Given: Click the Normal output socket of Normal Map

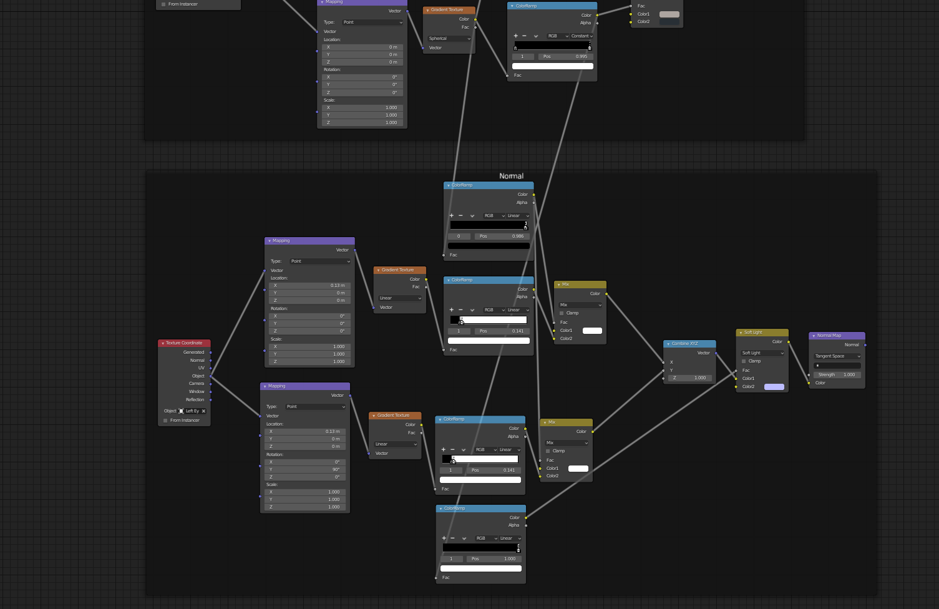Looking at the screenshot, I should pyautogui.click(x=865, y=345).
